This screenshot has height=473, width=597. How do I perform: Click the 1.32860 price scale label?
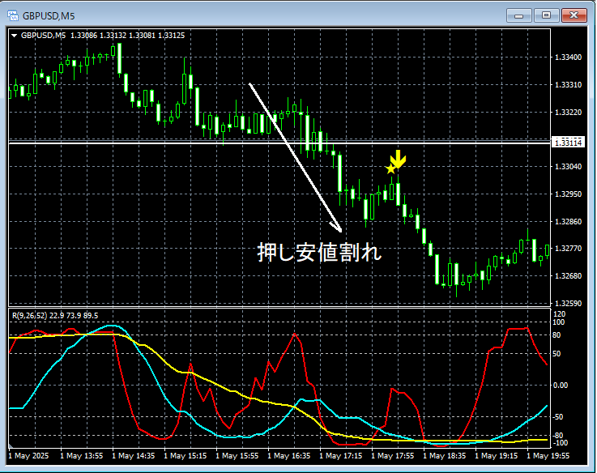tap(568, 221)
